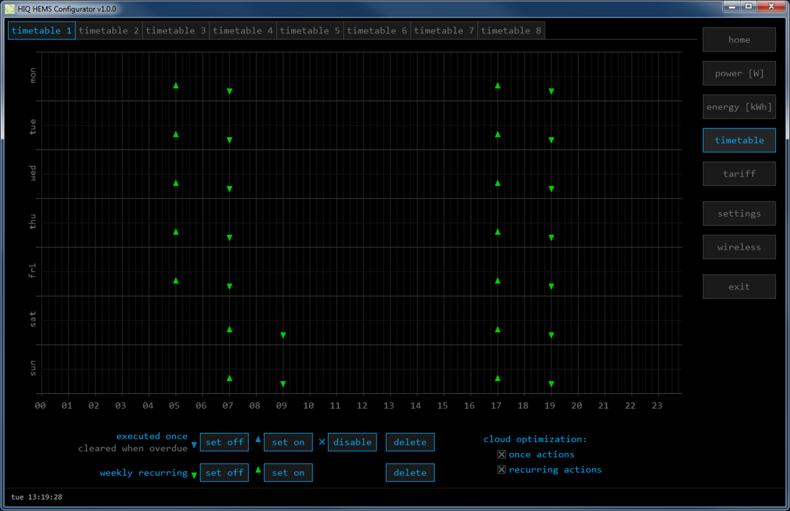This screenshot has height=511, width=790.
Task: Open the timetable 5 tab
Action: pyautogui.click(x=310, y=31)
